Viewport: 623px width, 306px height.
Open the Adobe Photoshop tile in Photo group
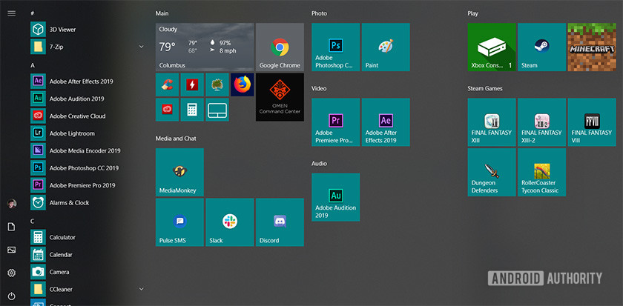(x=336, y=47)
